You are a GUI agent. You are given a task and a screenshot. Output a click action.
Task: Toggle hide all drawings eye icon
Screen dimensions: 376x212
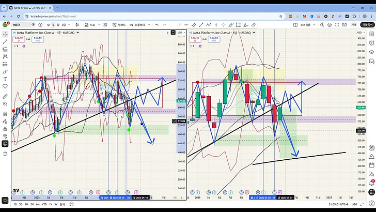click(x=5, y=136)
